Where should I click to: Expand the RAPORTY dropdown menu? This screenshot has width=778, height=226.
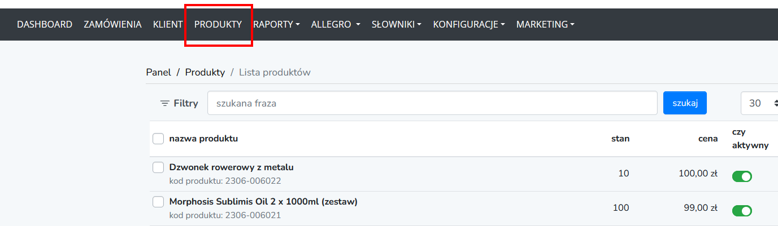pyautogui.click(x=276, y=24)
